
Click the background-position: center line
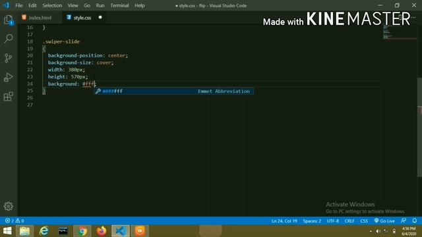pos(88,55)
